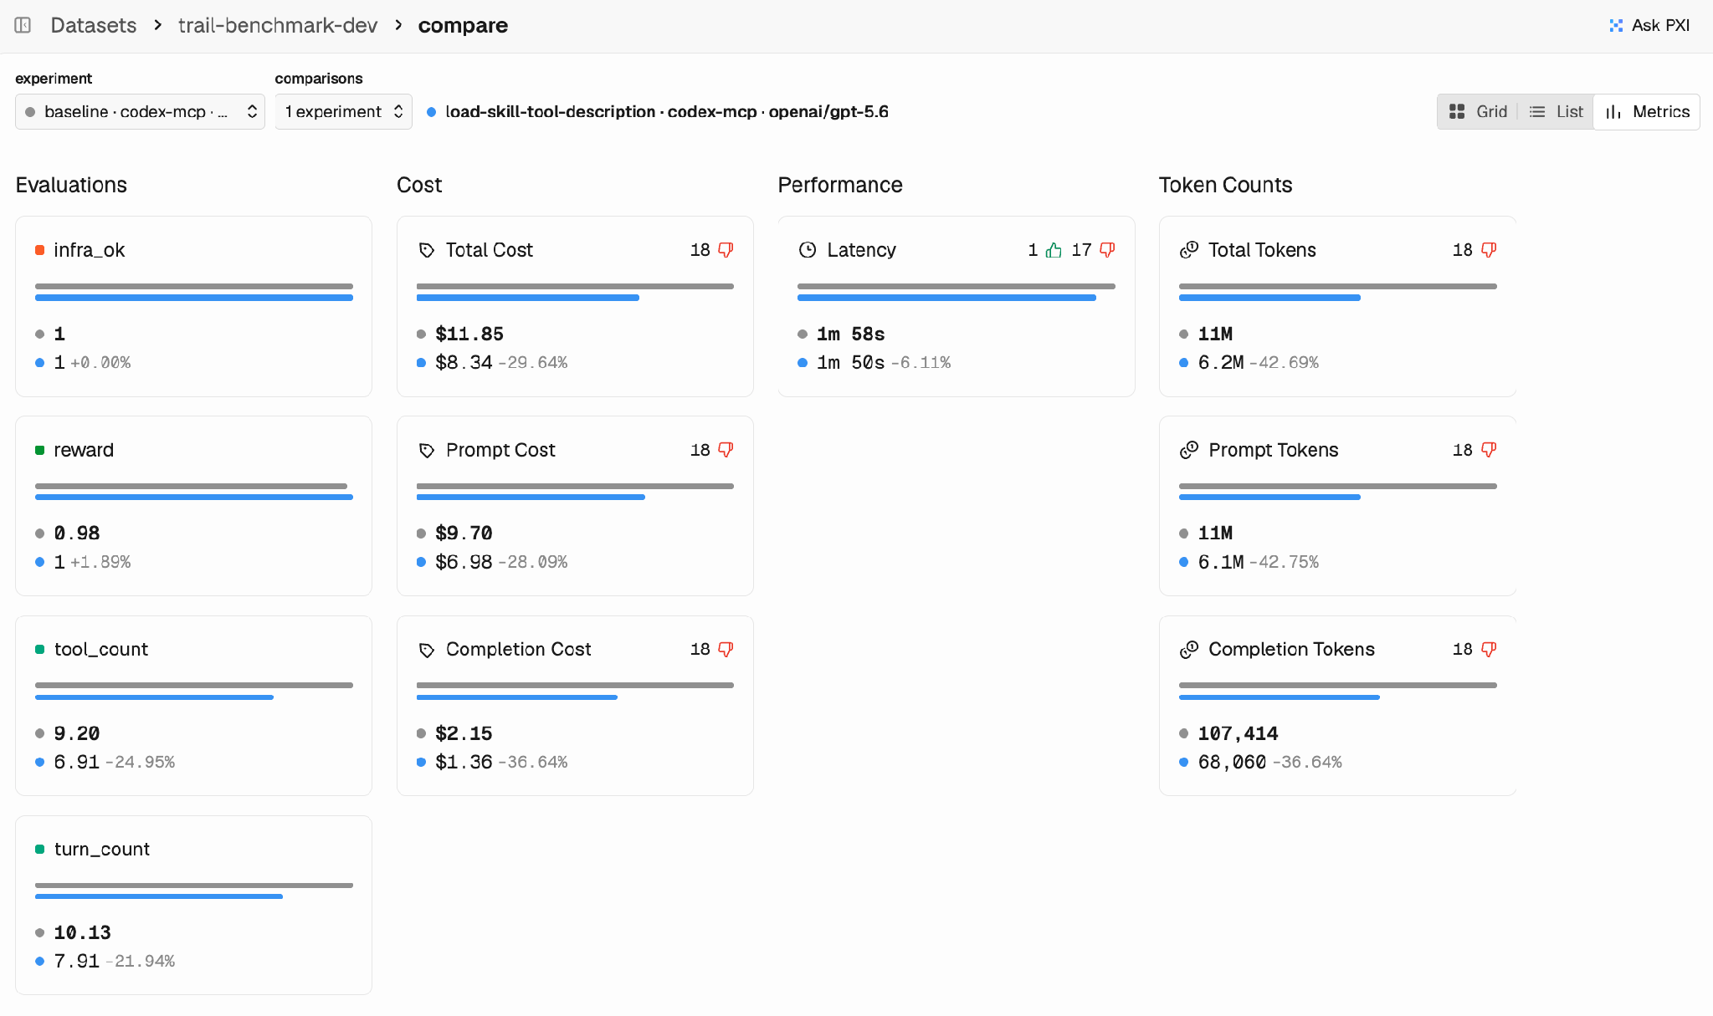Click the 68,060 completion tokens value

click(x=1232, y=763)
